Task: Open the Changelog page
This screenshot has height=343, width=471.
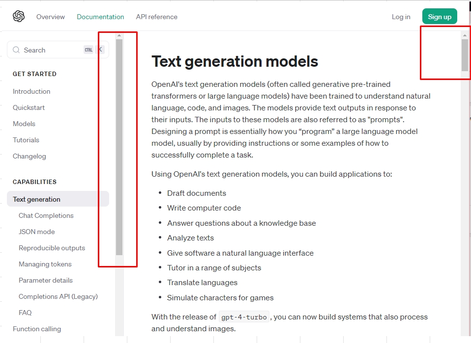Action: tap(29, 156)
